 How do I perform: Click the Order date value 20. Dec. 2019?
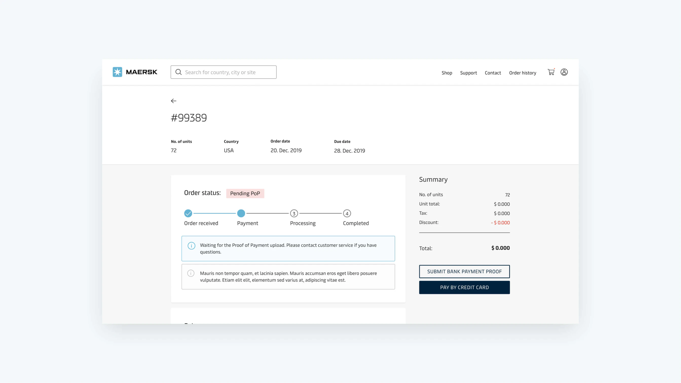(286, 150)
